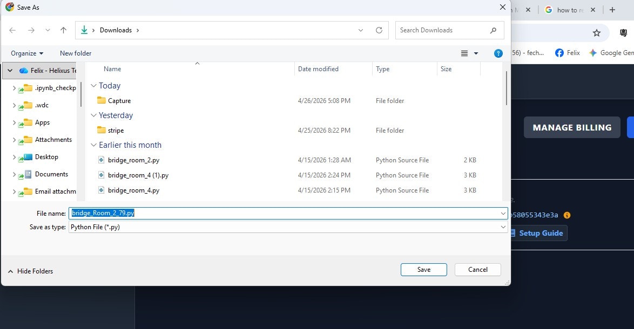Click the Downloads green arrow icon in address bar
This screenshot has width=634, height=329.
[x=84, y=30]
